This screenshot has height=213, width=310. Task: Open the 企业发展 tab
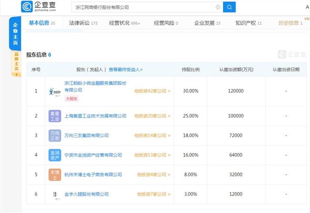click(207, 23)
